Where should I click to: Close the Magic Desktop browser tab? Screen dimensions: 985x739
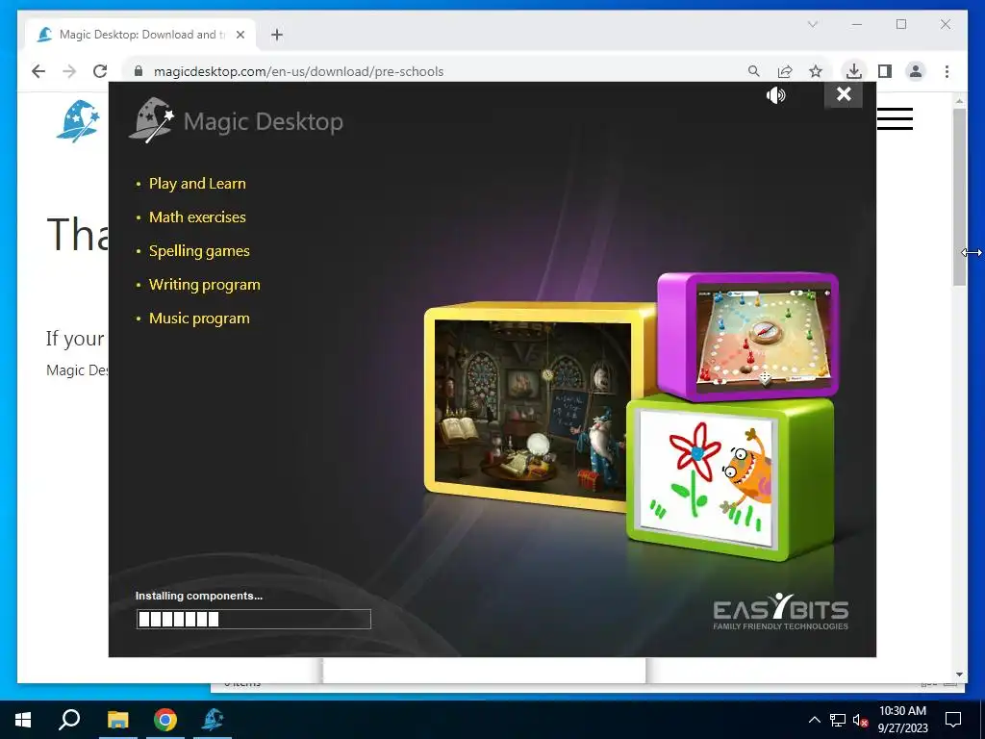tap(240, 35)
